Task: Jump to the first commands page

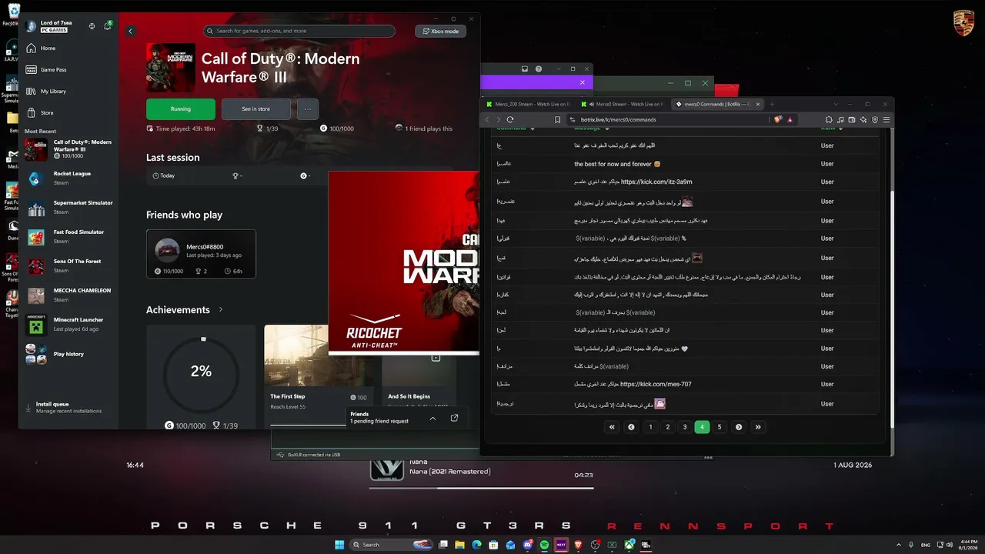Action: 613,427
